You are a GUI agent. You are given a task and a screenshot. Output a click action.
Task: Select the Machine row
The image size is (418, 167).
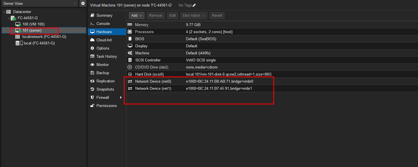click(272, 53)
